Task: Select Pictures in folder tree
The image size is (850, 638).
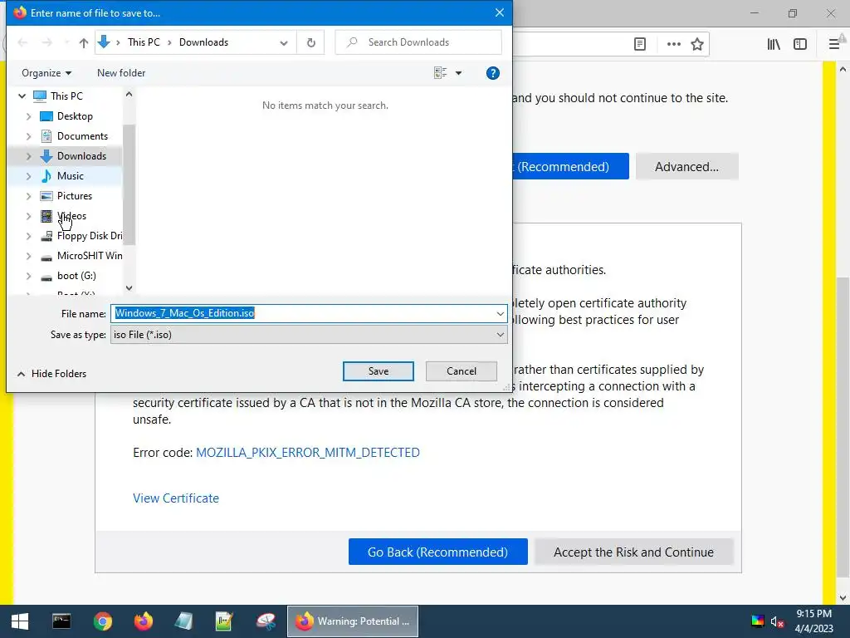Action: 74,196
